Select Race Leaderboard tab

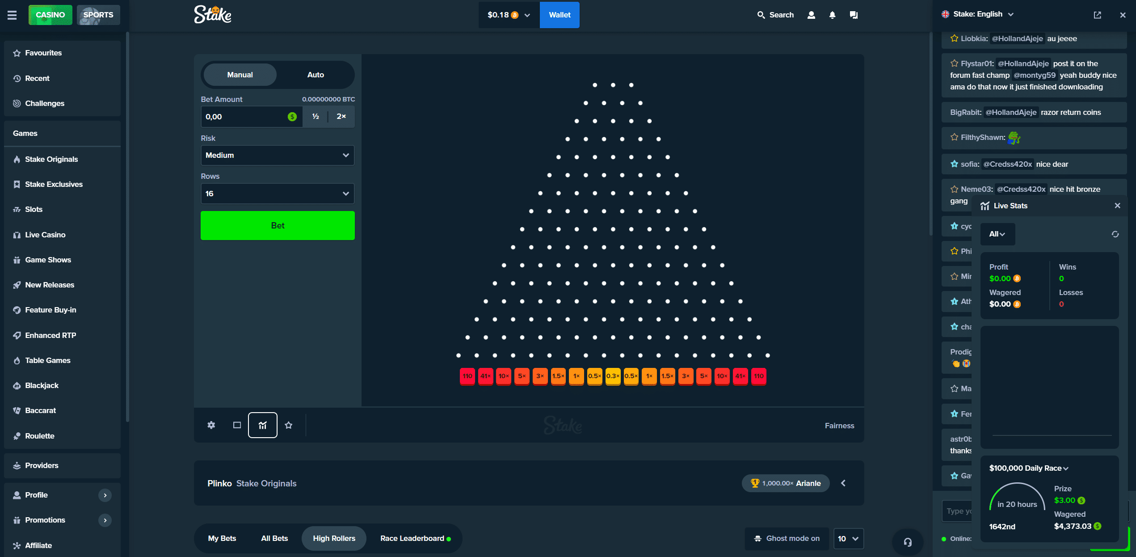coord(416,538)
